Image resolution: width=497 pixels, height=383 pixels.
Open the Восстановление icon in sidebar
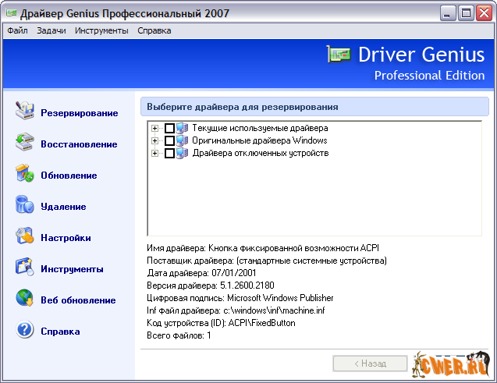coord(25,143)
